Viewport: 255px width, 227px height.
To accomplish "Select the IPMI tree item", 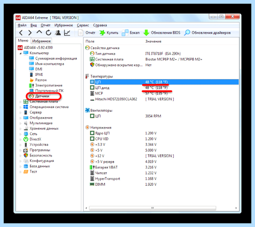I will [x=39, y=74].
